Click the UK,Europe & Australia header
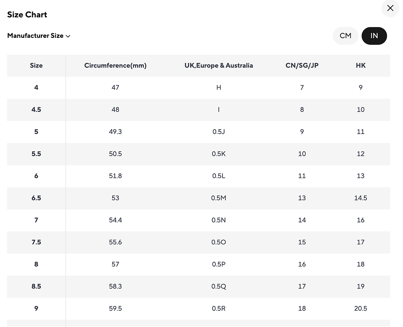 218,65
